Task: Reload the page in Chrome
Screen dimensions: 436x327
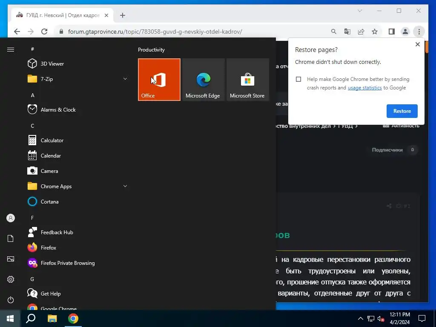Action: [x=44, y=32]
